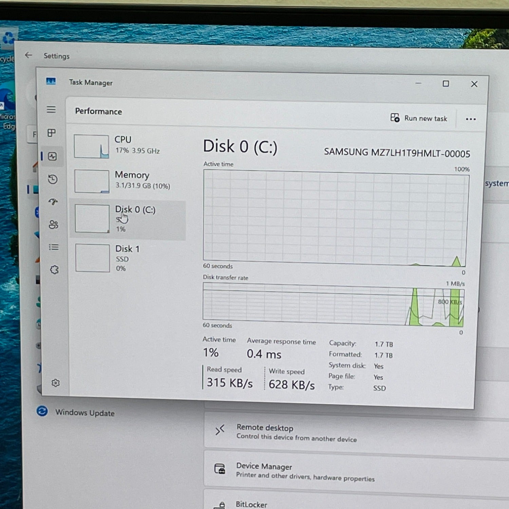Open the Details list icon
The image size is (509, 509).
pyautogui.click(x=54, y=247)
